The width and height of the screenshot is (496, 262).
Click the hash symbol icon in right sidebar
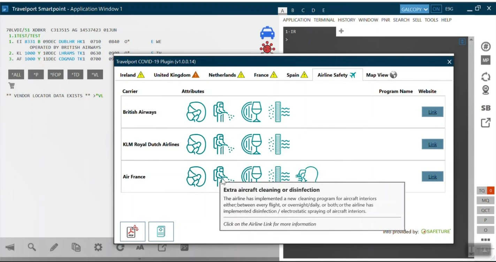click(x=486, y=47)
